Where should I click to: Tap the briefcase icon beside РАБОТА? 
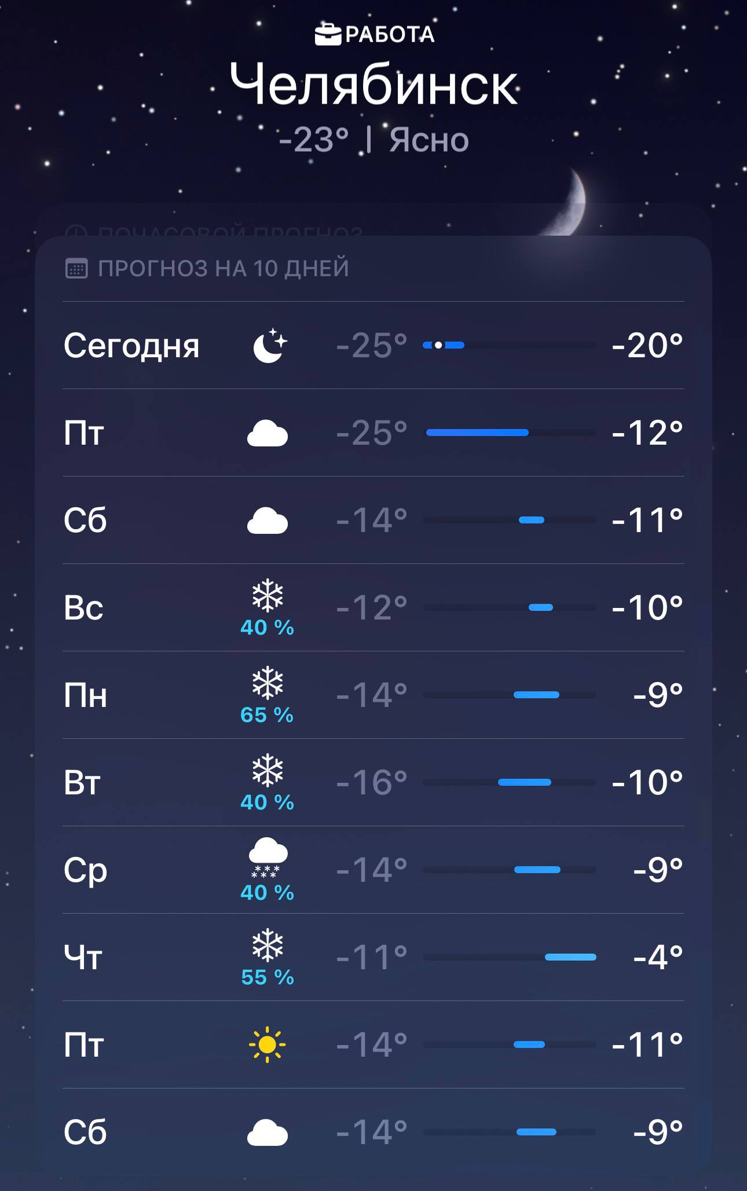click(328, 34)
